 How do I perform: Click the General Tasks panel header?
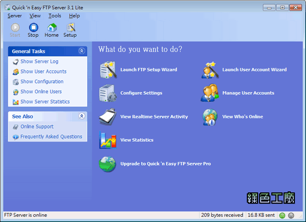pyautogui.click(x=47, y=51)
